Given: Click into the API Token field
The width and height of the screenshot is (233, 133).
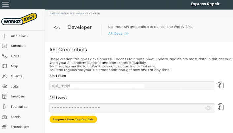Looking at the screenshot, I should (132, 86).
